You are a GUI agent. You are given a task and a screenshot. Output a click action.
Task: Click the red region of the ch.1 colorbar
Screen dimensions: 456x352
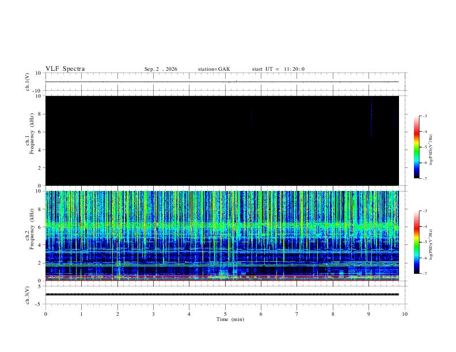coord(417,132)
